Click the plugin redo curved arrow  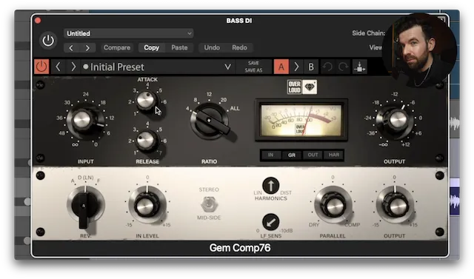tap(343, 67)
